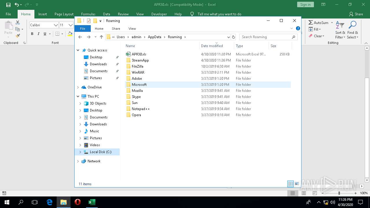Click the Undo icon in Excel
370x208 pixels.
pos(16,5)
